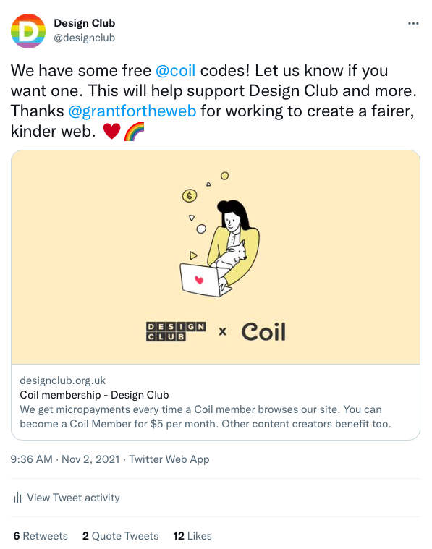Image resolution: width=432 pixels, height=549 pixels.
Task: Click the Design Club block logo in card
Action: [176, 331]
